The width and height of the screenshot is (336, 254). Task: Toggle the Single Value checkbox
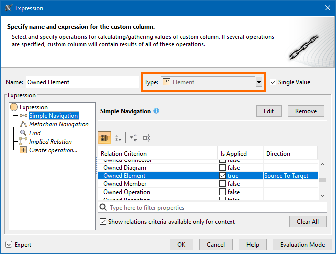pos(273,82)
